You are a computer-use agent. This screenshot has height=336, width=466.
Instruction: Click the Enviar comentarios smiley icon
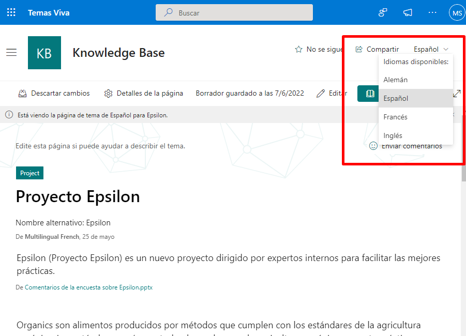click(x=373, y=146)
